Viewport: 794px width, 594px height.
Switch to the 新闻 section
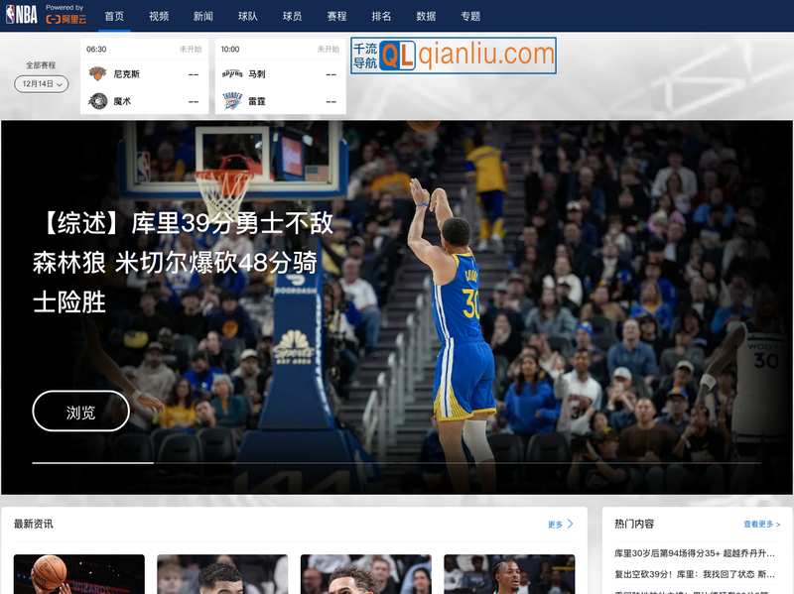[x=202, y=15]
